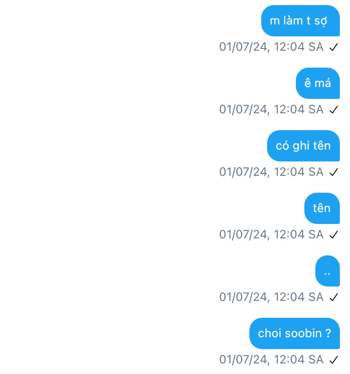Click the "ê má" message bubble
The image size is (350, 374).
click(x=318, y=83)
